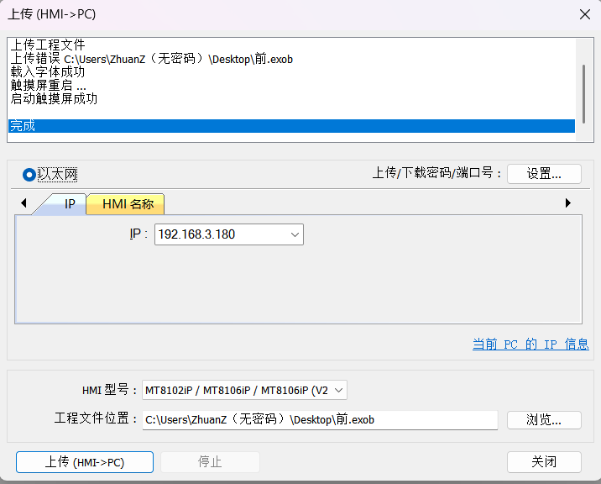Viewport: 601px width, 484px height.
Task: Select the 以太网 radio button
Action: click(x=29, y=175)
